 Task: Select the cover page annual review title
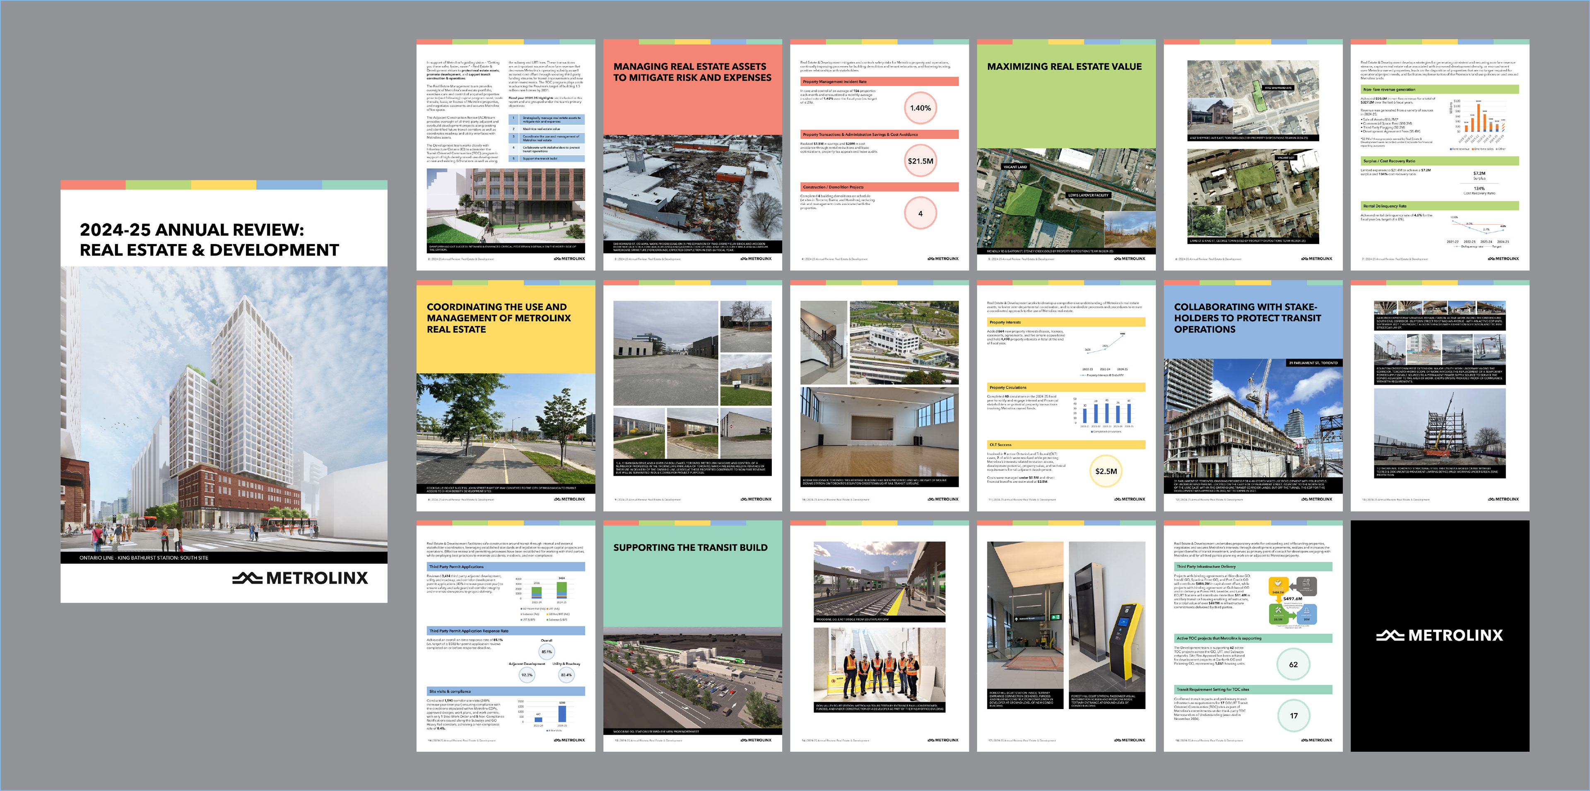pyautogui.click(x=209, y=240)
